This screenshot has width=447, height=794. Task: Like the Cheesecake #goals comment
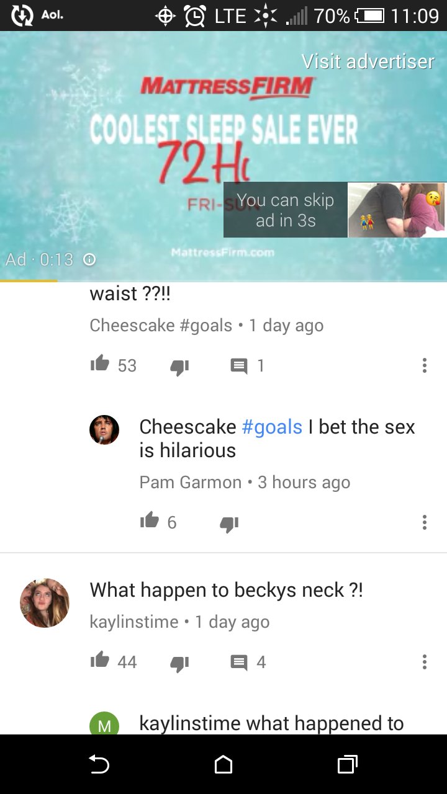[99, 365]
